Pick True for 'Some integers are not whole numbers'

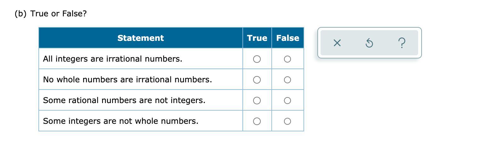[257, 121]
